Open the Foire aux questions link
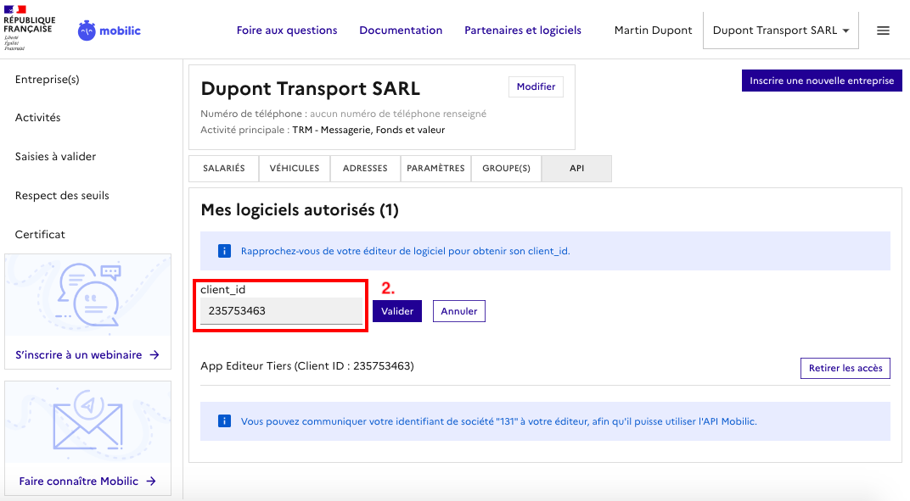This screenshot has width=910, height=501. [x=287, y=31]
